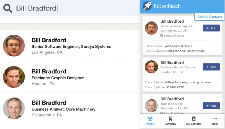The width and height of the screenshot is (225, 129).
Task: Open Core Machinery analyst profile photo
Action: tap(14, 108)
